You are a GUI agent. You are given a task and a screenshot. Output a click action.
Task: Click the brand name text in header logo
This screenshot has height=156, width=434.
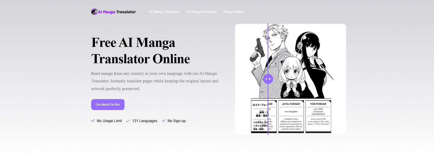point(117,12)
